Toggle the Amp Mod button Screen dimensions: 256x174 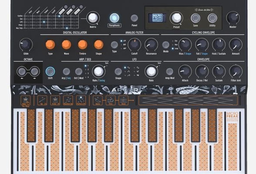tap(169, 71)
